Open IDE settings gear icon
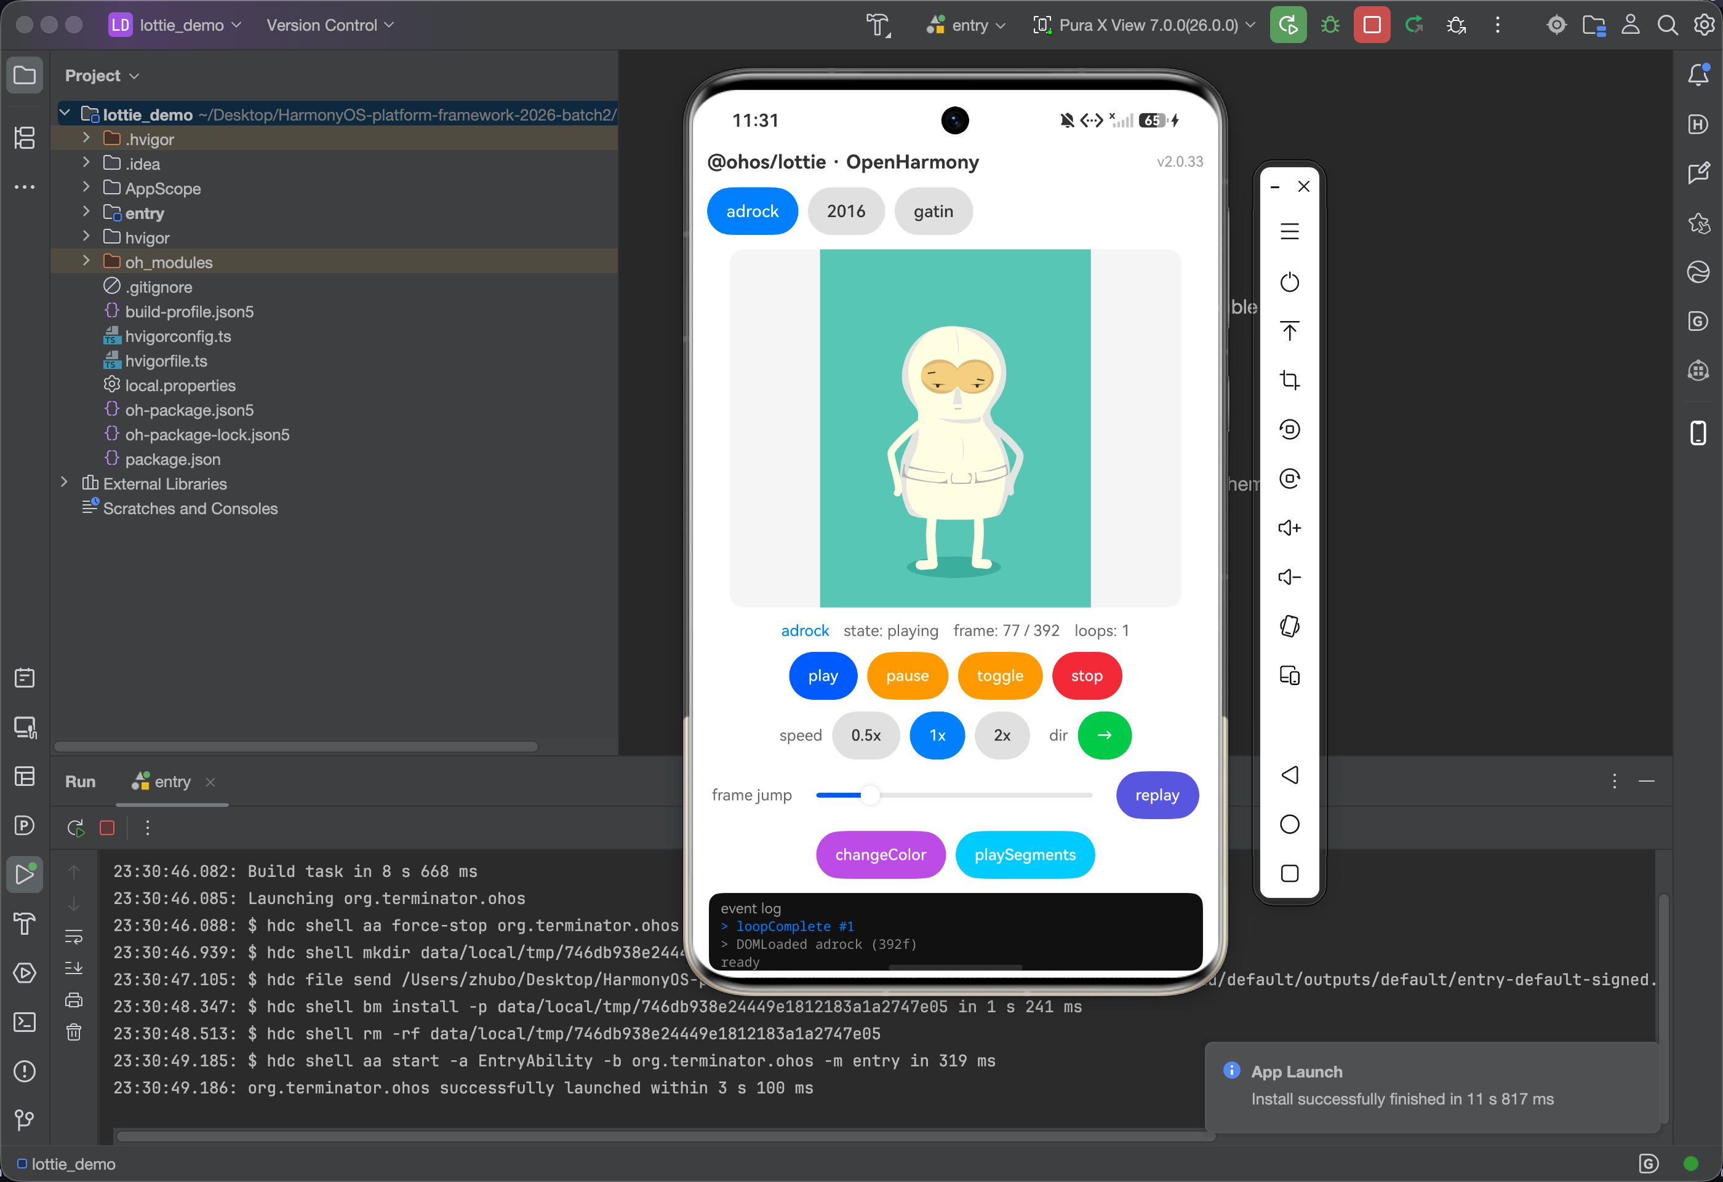Screen dimensions: 1723x1182 pos(1704,25)
